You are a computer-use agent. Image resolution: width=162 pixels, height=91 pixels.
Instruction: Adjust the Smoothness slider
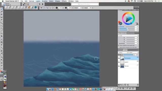[x=130, y=43]
